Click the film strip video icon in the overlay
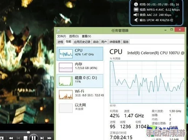Image resolution: width=188 pixels, height=140 pixels. pos(136,9)
